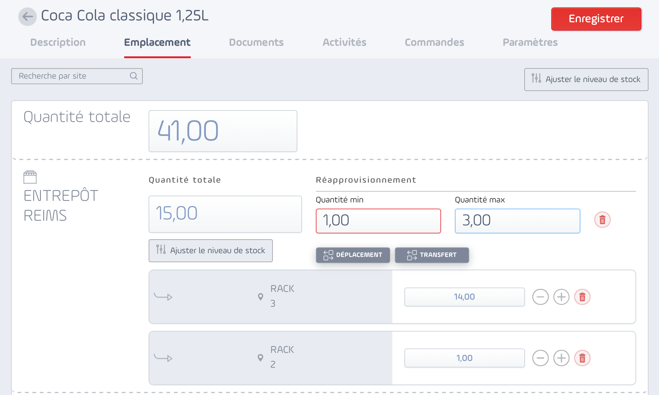The width and height of the screenshot is (659, 395).
Task: Click the Rack 3 sub-location arrow icon
Action: 163,297
